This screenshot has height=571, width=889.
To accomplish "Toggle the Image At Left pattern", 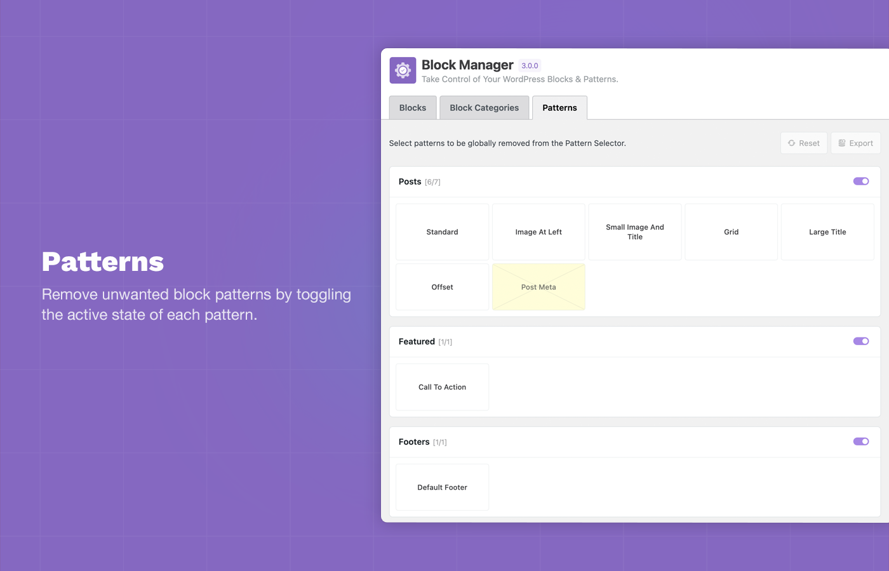I will click(538, 232).
